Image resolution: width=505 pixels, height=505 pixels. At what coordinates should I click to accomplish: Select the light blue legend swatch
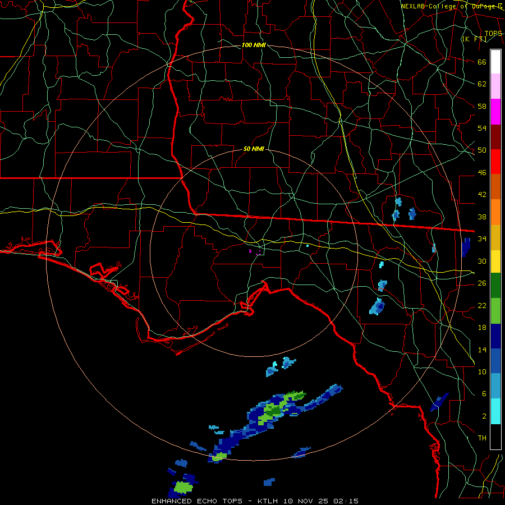[495, 386]
